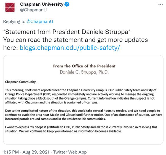Follow the blogs.chapman.edu/public-safety/ link

click(x=70, y=48)
